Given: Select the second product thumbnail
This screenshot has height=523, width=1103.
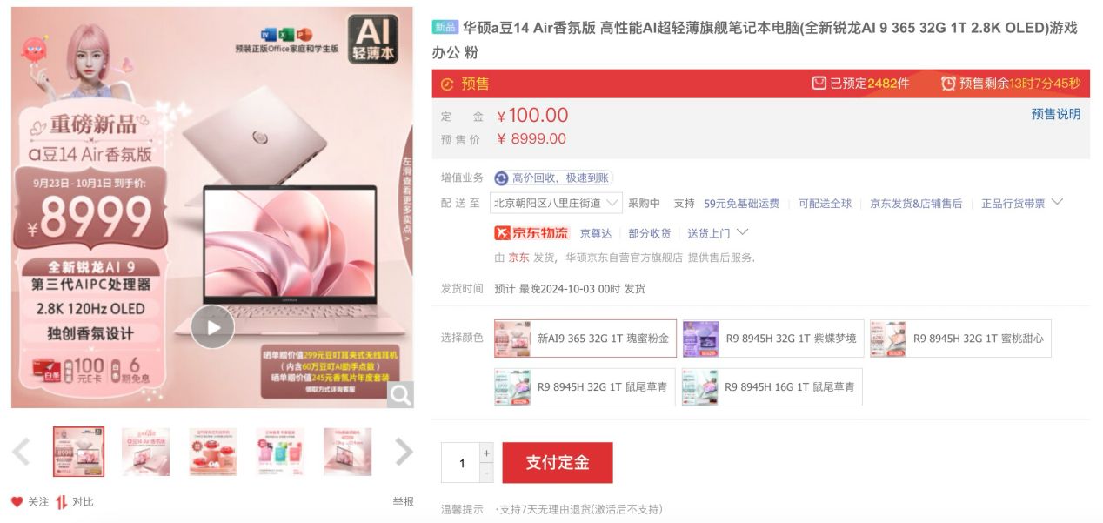Looking at the screenshot, I should [146, 452].
